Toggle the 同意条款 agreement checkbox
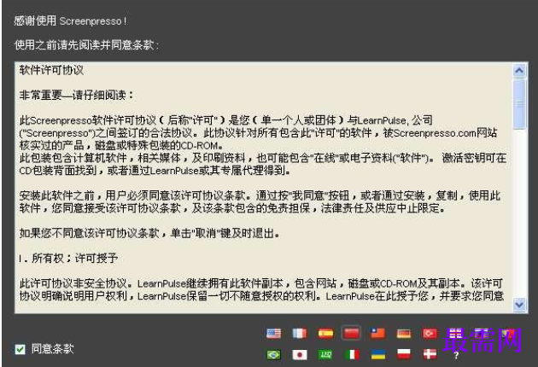This screenshot has height=367, width=538. [x=20, y=349]
